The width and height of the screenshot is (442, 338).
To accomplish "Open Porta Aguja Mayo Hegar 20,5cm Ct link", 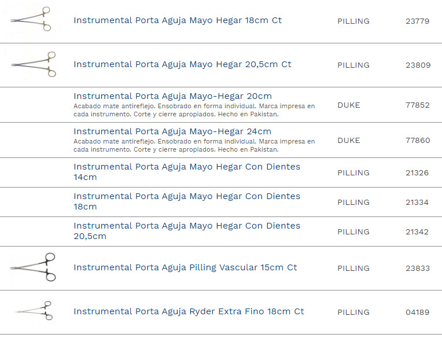I will click(182, 64).
